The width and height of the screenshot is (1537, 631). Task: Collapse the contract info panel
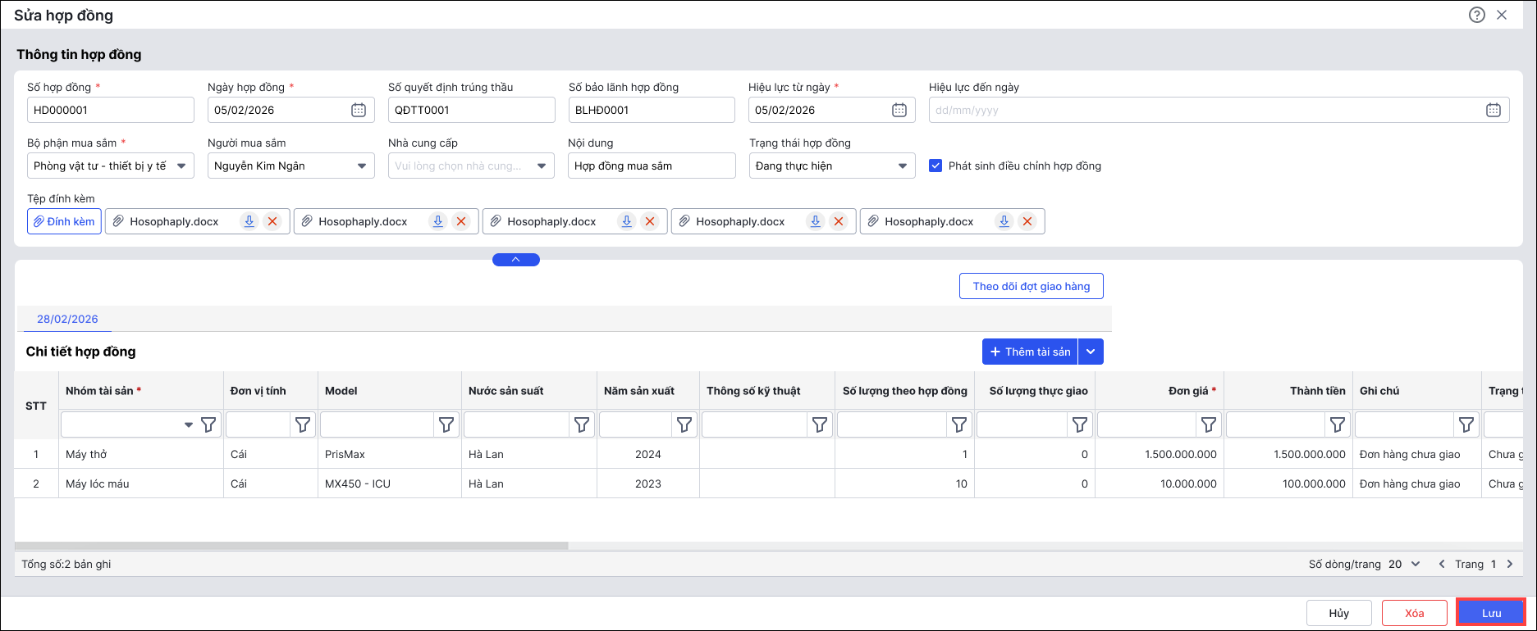tap(515, 260)
